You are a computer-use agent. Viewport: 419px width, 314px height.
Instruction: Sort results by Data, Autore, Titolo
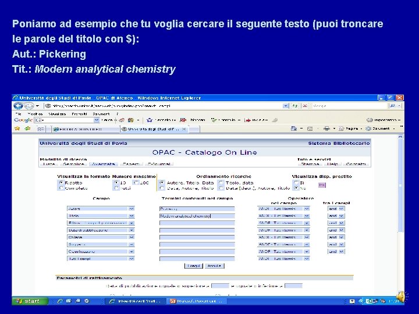coord(162,188)
